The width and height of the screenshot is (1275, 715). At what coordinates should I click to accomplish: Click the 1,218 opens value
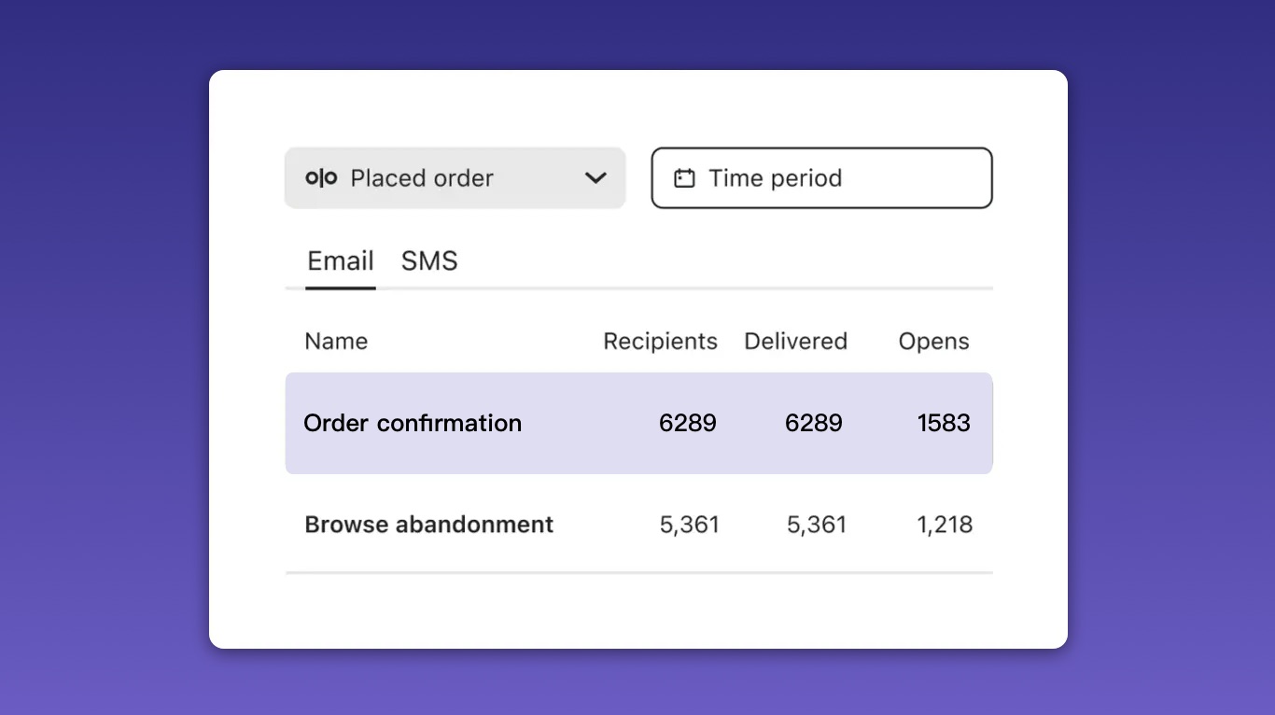click(945, 525)
